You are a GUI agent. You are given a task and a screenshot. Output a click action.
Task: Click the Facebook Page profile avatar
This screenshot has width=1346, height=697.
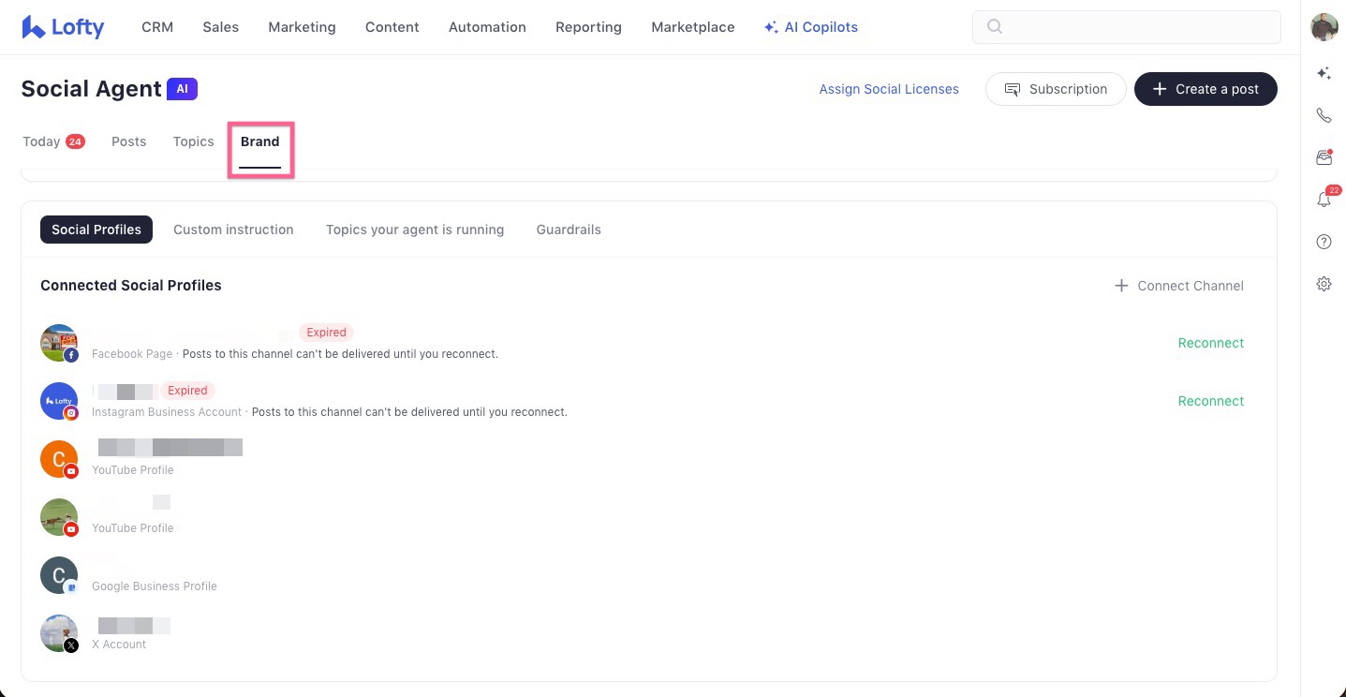pos(59,343)
